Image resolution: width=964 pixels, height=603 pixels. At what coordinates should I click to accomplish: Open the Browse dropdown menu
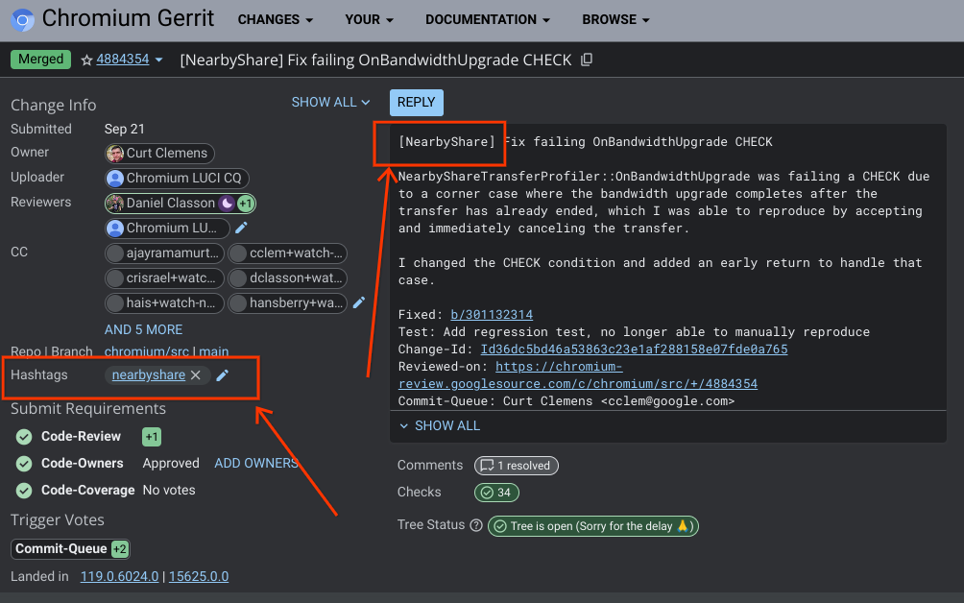[615, 19]
